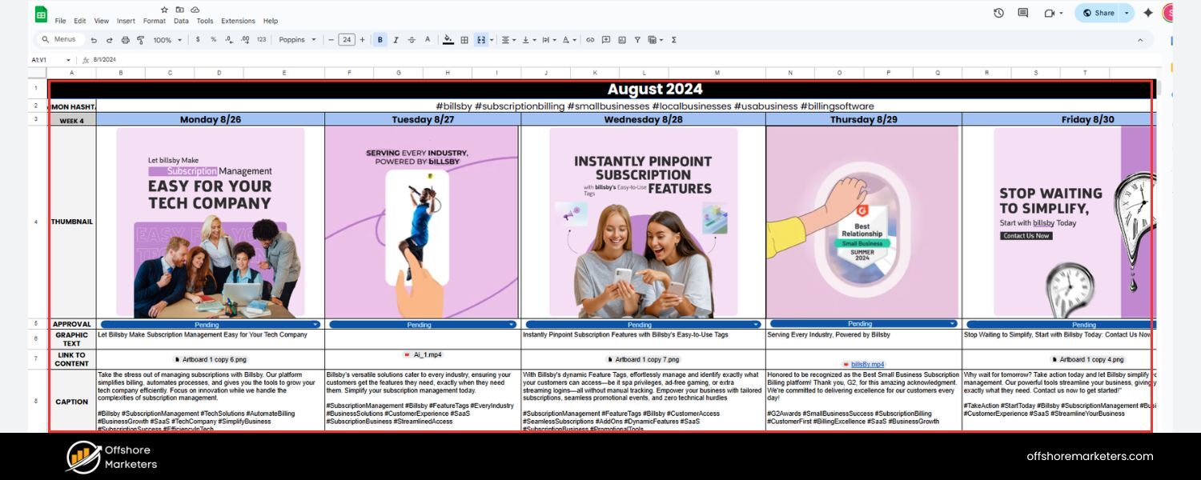Image resolution: width=1201 pixels, height=480 pixels.
Task: Open the Extensions menu
Action: pyautogui.click(x=237, y=21)
